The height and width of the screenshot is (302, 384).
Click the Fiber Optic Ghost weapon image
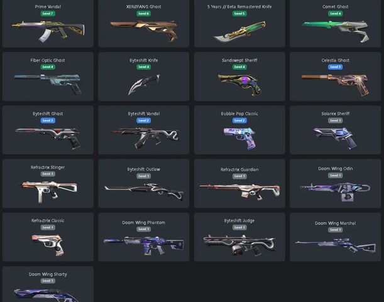point(48,84)
